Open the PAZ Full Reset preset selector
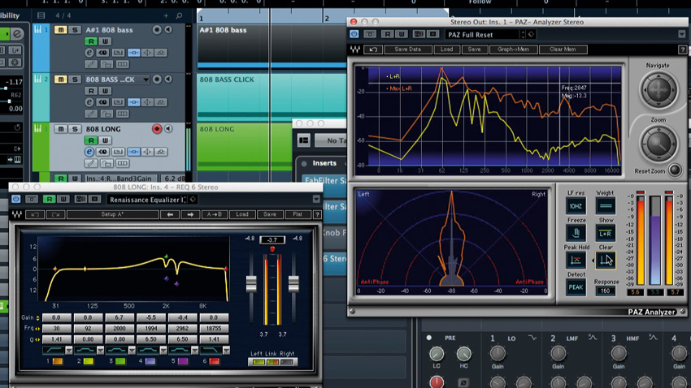This screenshot has width=691, height=388. [484, 34]
